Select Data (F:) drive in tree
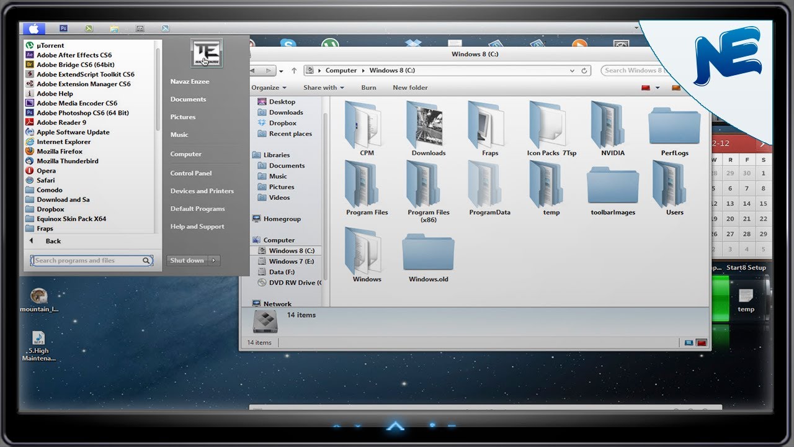 (x=277, y=272)
